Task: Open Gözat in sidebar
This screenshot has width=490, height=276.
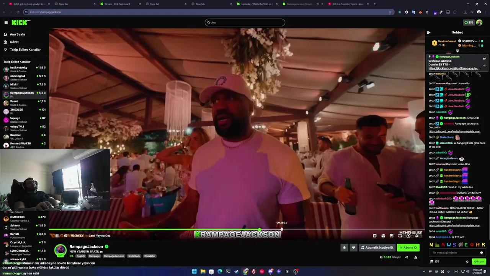Action: pos(24,42)
